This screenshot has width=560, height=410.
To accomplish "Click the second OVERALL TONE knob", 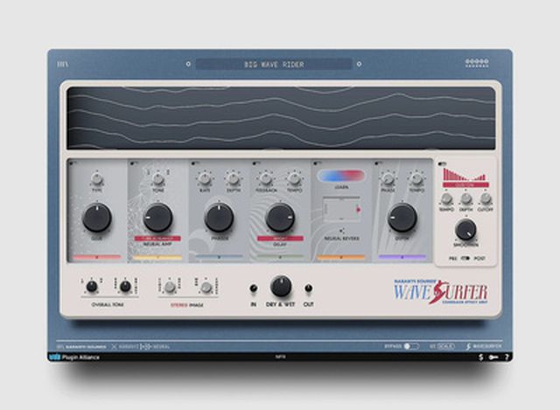I will click(x=125, y=287).
